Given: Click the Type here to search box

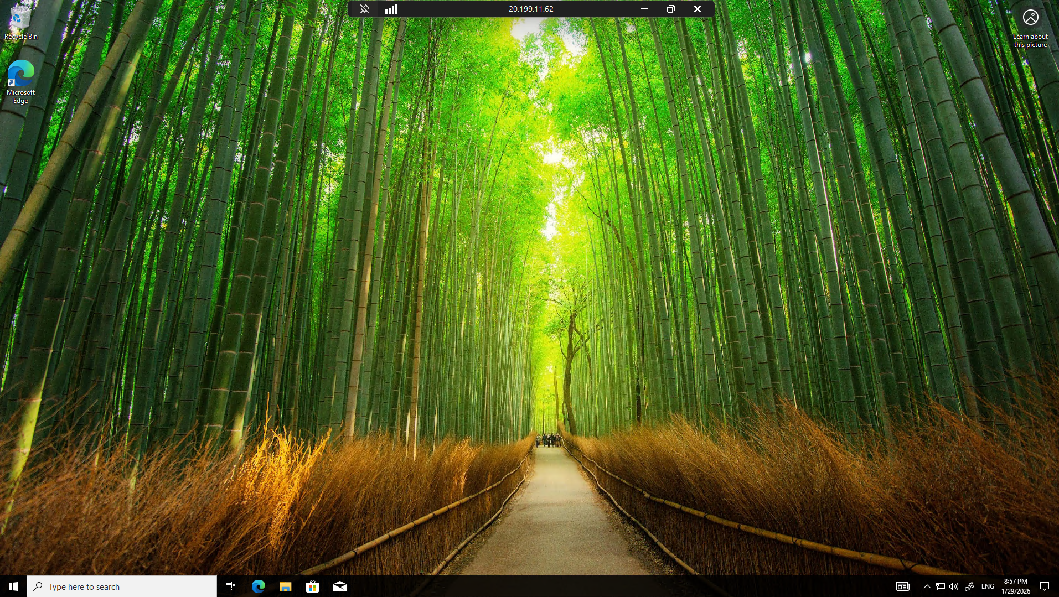Looking at the screenshot, I should point(122,586).
